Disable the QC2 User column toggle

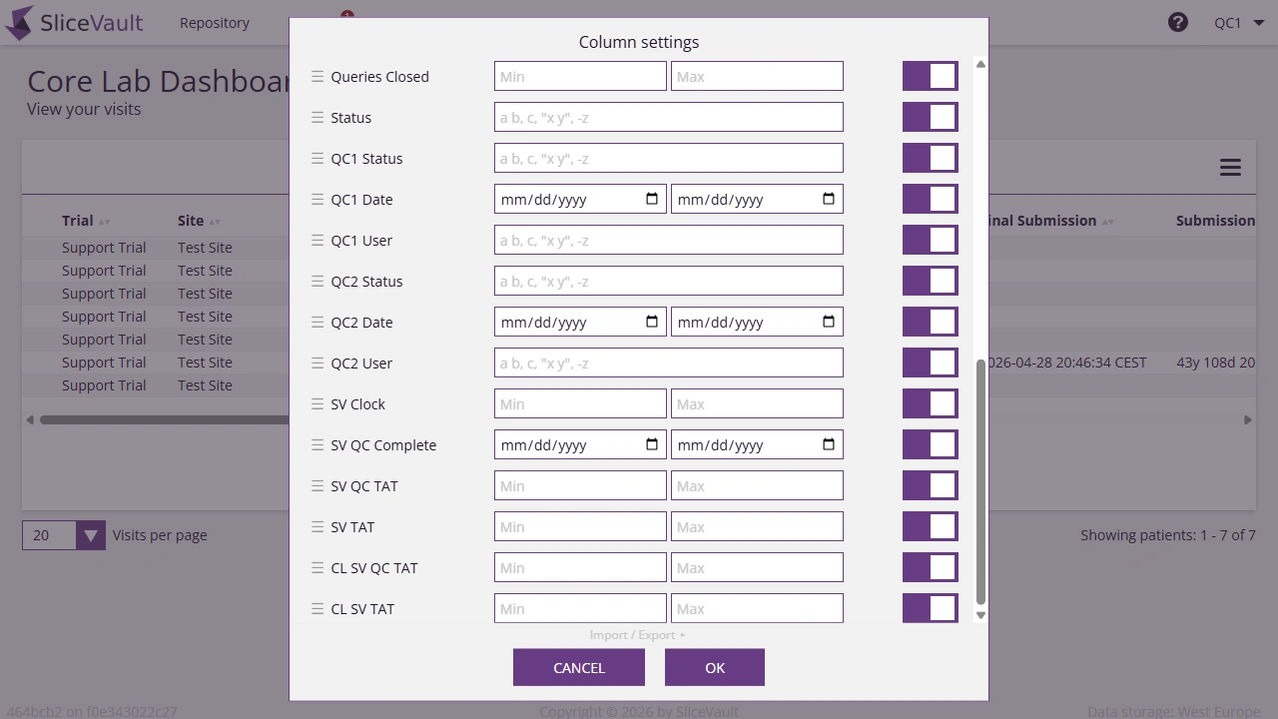[x=930, y=362]
